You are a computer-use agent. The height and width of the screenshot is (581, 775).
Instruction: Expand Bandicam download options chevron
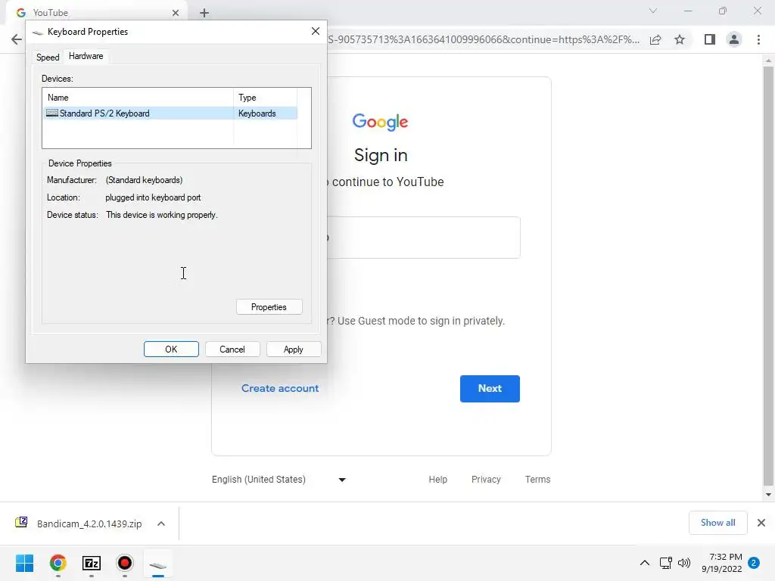[161, 524]
